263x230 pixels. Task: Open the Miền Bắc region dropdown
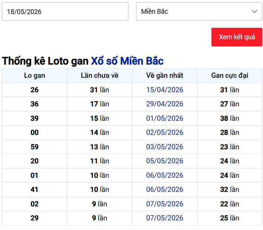[199, 11]
